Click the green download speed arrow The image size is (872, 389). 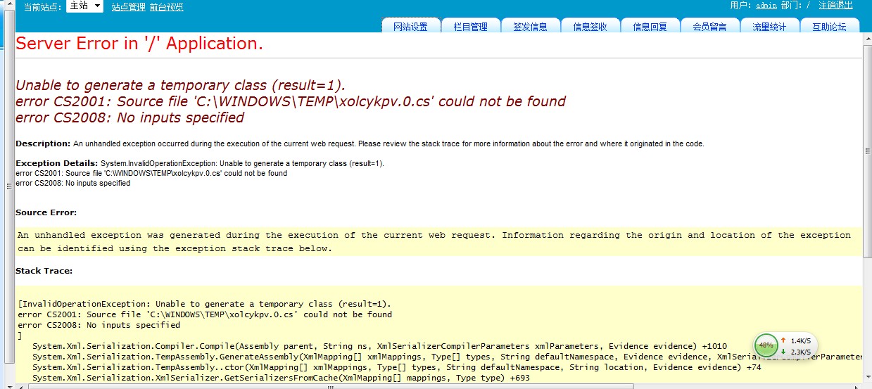point(783,352)
